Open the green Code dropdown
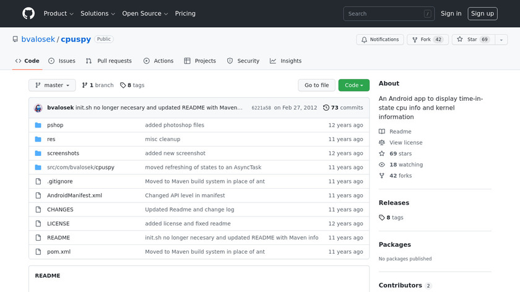The width and height of the screenshot is (520, 292). point(353,85)
